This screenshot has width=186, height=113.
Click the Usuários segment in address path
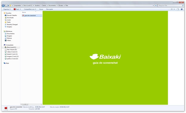click(37, 6)
